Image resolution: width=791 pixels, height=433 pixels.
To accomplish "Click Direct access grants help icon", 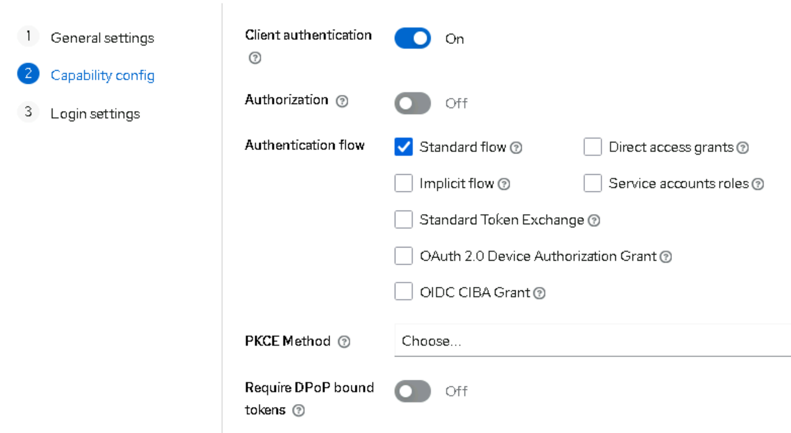I will coord(743,148).
